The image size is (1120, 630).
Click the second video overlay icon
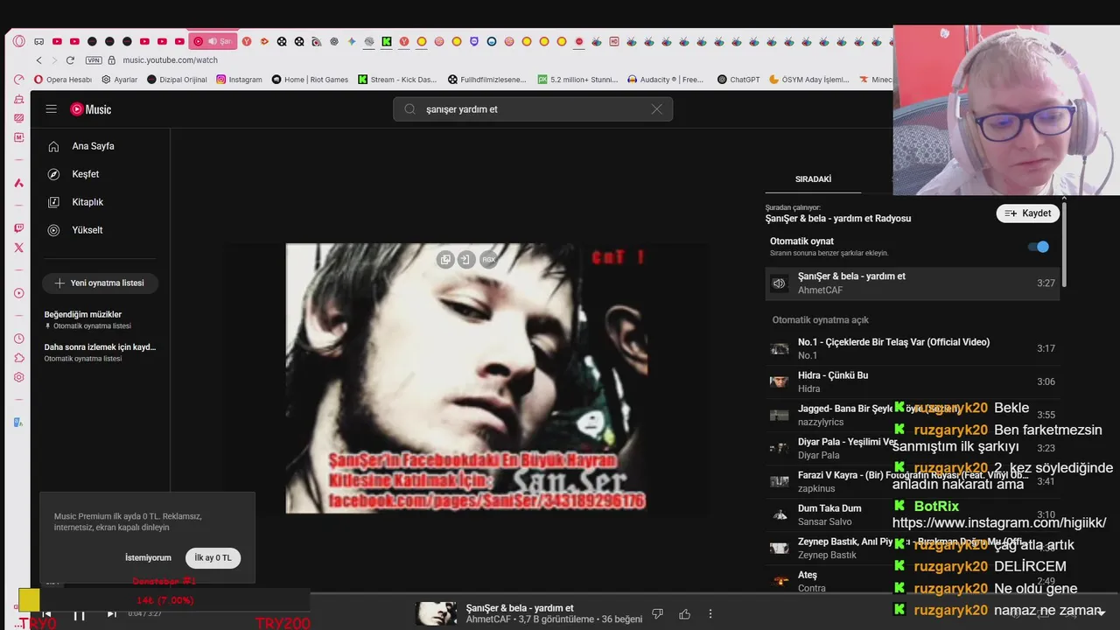tap(466, 260)
